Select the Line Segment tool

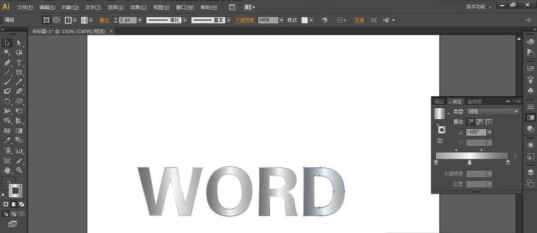point(8,72)
